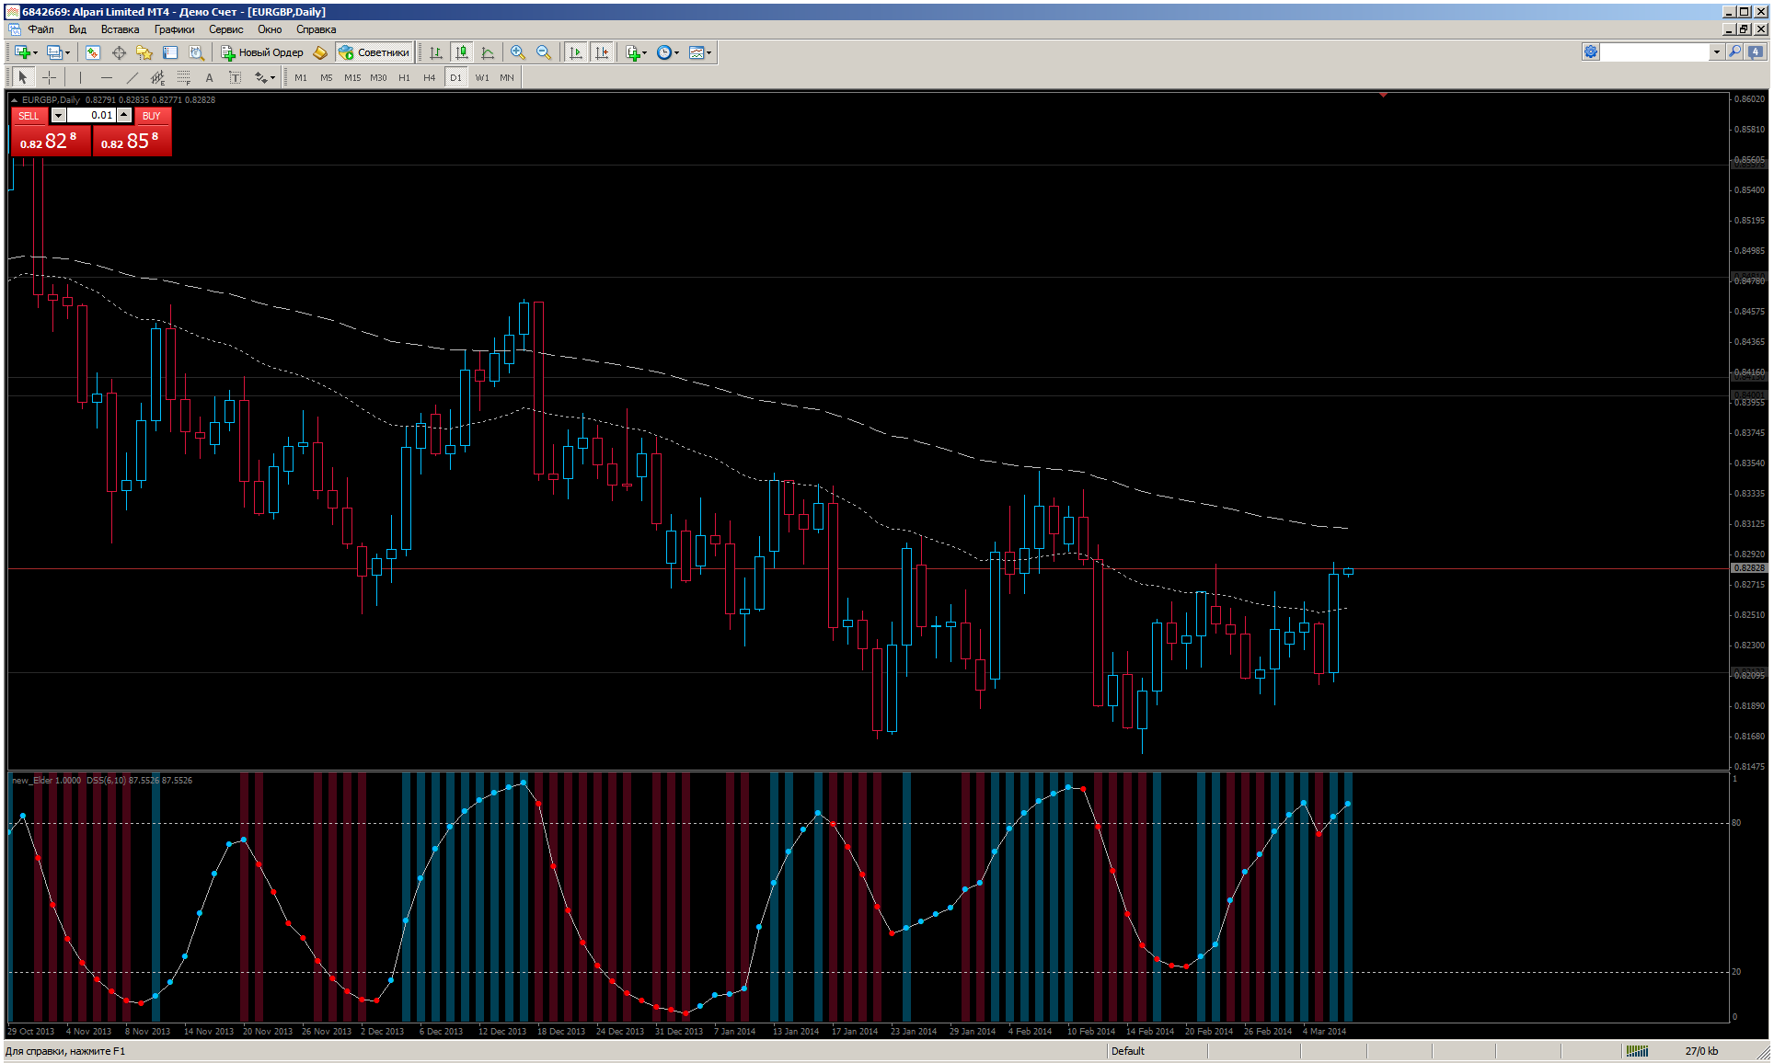The height and width of the screenshot is (1063, 1774).
Task: Click the Новый Ордер button
Action: pyautogui.click(x=262, y=52)
